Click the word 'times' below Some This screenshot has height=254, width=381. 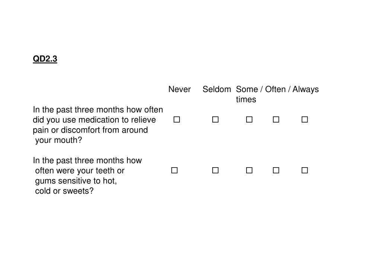click(x=246, y=100)
